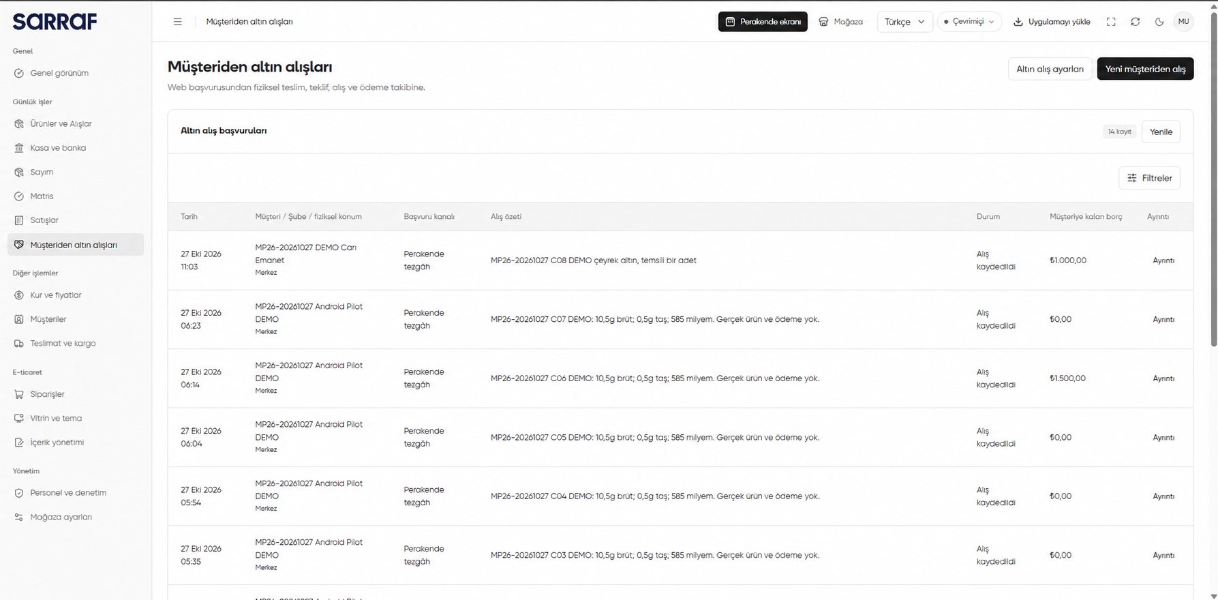The width and height of the screenshot is (1218, 600).
Task: Click the Yeni müşteriden alış button
Action: (1145, 69)
